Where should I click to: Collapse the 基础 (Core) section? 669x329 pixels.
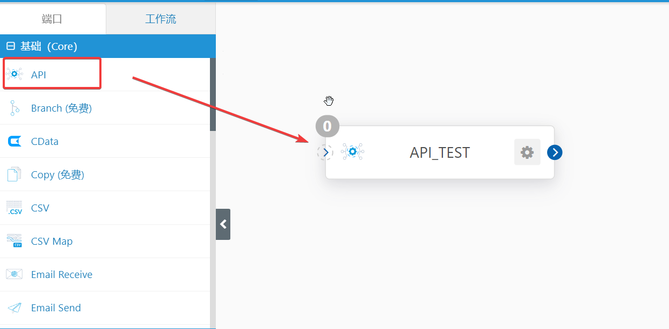[x=10, y=47]
